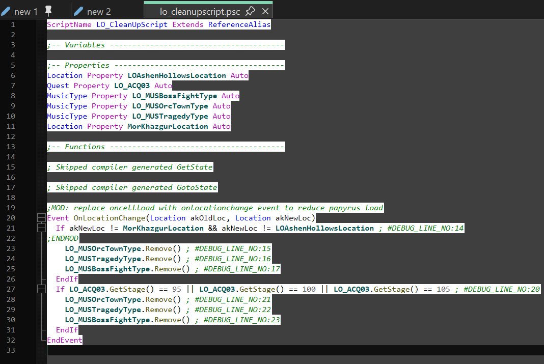Click MorKhazgurLocation property on line 11
Viewport: 544px width, 364px height.
tap(168, 127)
